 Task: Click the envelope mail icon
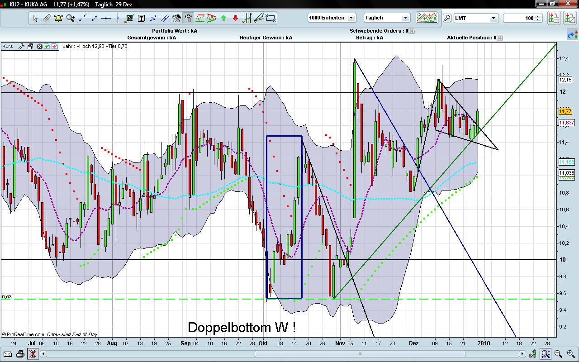tap(8, 354)
